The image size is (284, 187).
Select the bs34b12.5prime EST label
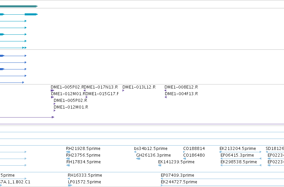(151, 149)
